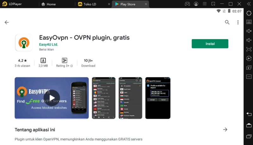This screenshot has width=253, height=145.
Task: Go back with the Play Store arrow
Action: [x=7, y=22]
